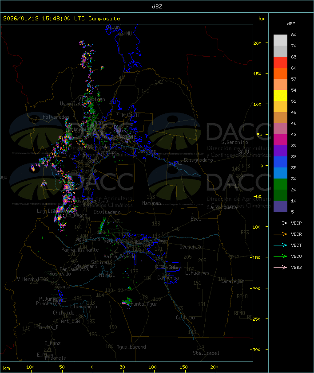Click the 2026/01/12 15:48:00 UTC Composite timestamp
Viewport: 314px width, 373px height.
(62, 19)
